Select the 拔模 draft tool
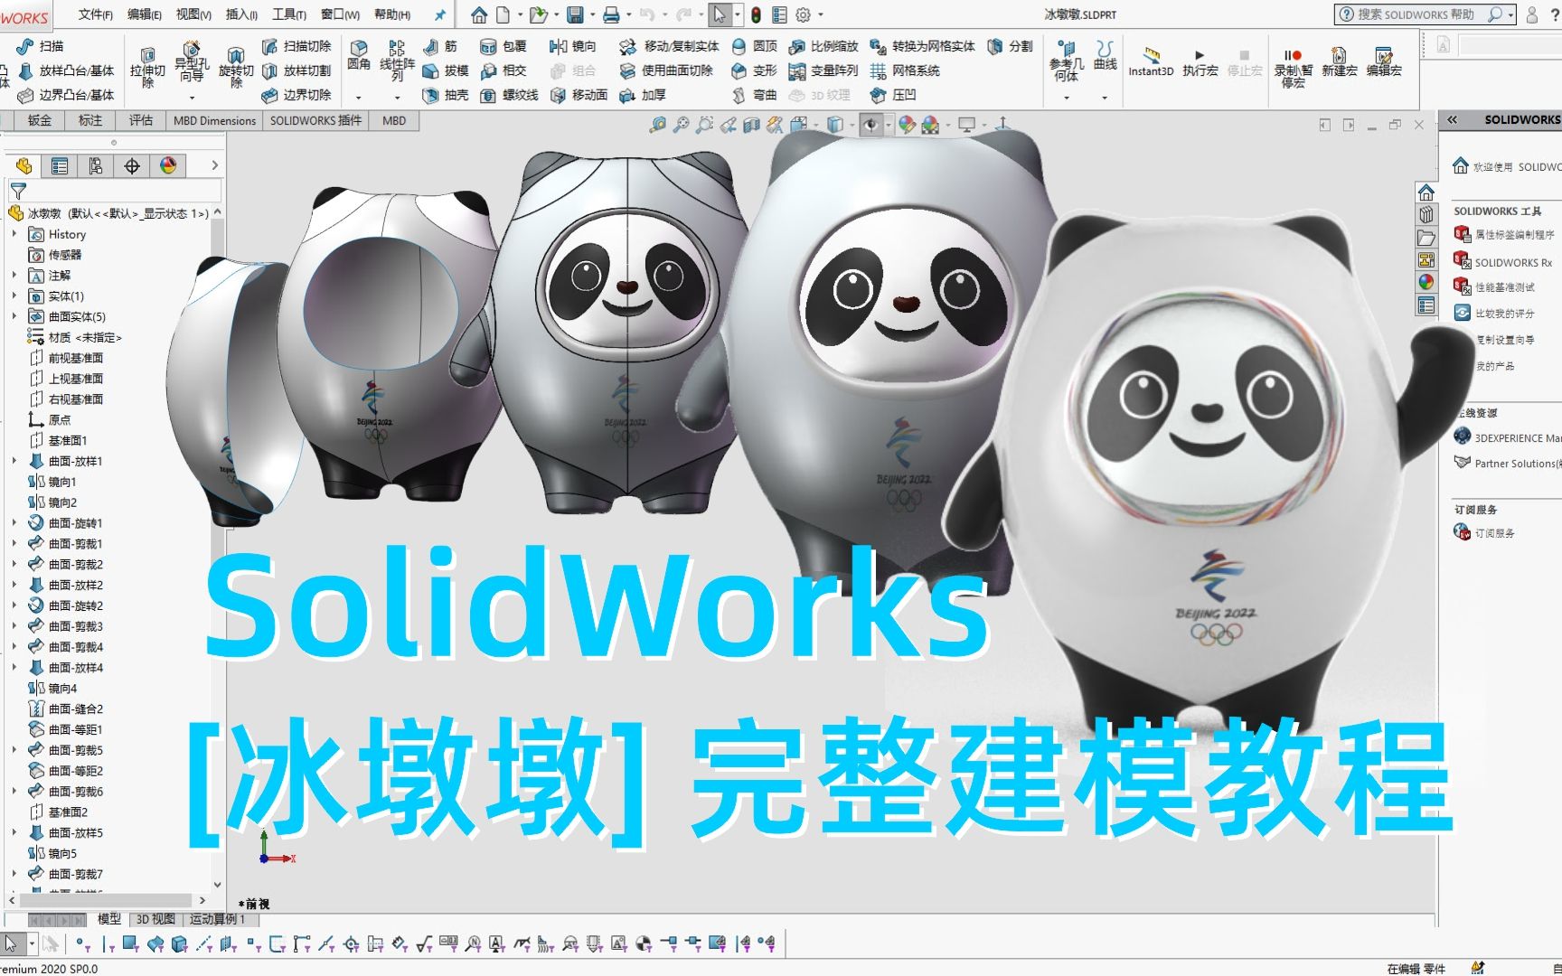Screen dimensions: 1562x976 (432, 70)
